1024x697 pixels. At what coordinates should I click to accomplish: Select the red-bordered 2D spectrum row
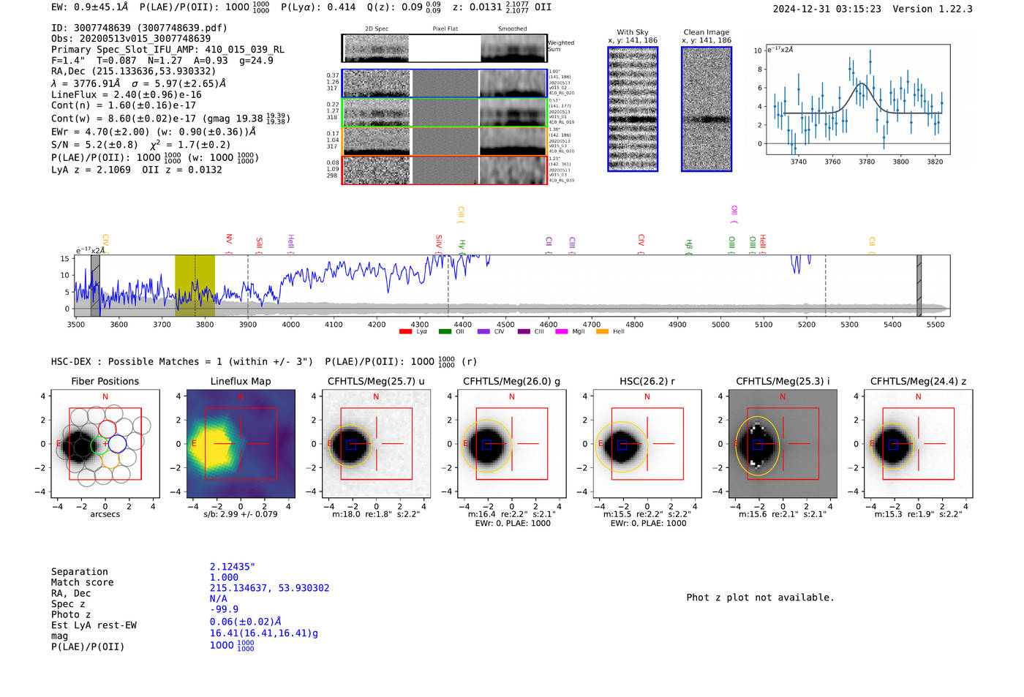pyautogui.click(x=445, y=170)
